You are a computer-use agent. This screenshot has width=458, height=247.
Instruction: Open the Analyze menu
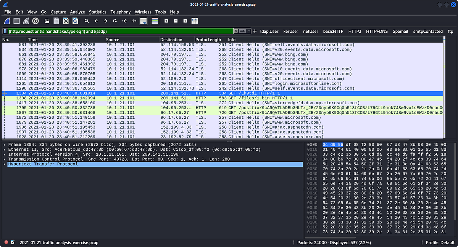(x=77, y=12)
